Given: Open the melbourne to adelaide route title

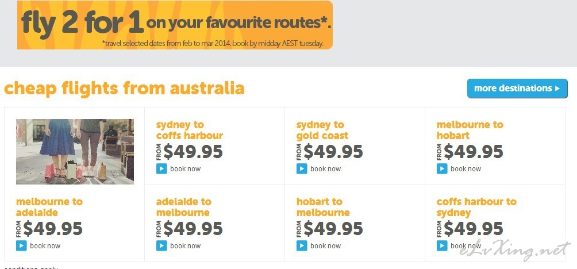Looking at the screenshot, I should [49, 207].
